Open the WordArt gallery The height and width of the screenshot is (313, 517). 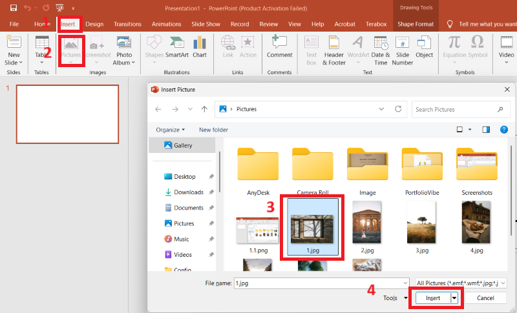[x=358, y=49]
